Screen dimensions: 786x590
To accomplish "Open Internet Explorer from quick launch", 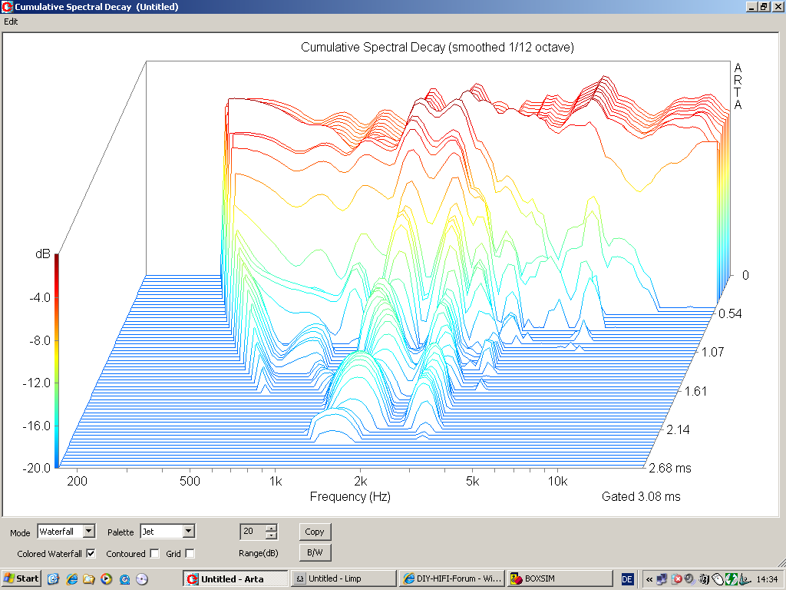I will click(71, 578).
